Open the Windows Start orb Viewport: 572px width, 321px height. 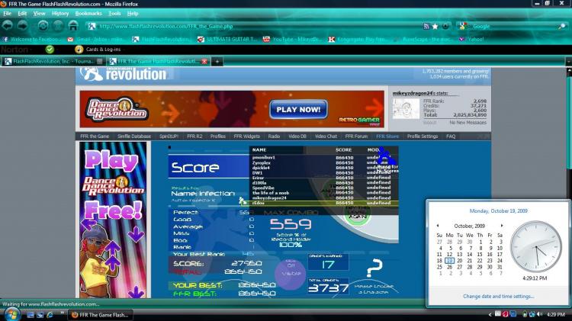(x=12, y=314)
